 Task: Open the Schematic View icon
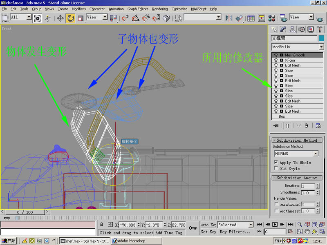261,18
